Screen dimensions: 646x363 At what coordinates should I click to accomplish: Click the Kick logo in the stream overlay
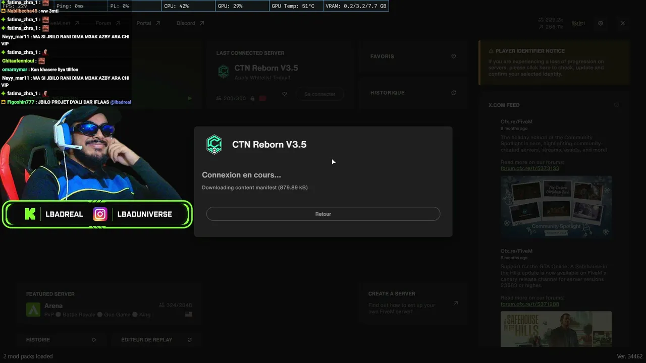(x=30, y=214)
